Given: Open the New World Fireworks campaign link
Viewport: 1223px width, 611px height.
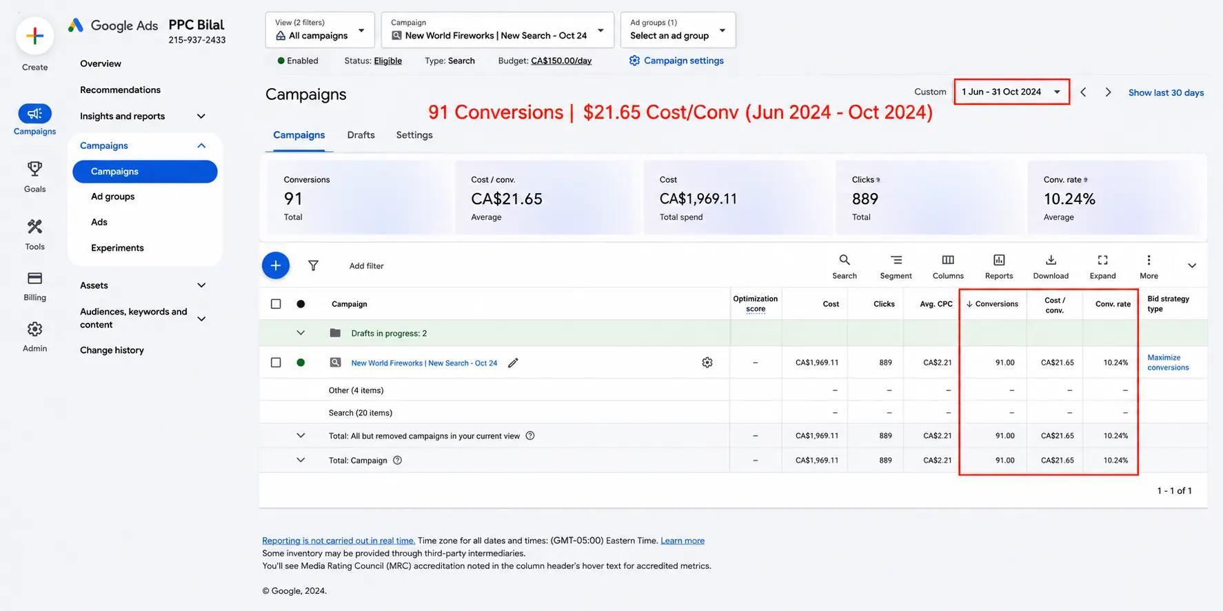Looking at the screenshot, I should point(424,363).
